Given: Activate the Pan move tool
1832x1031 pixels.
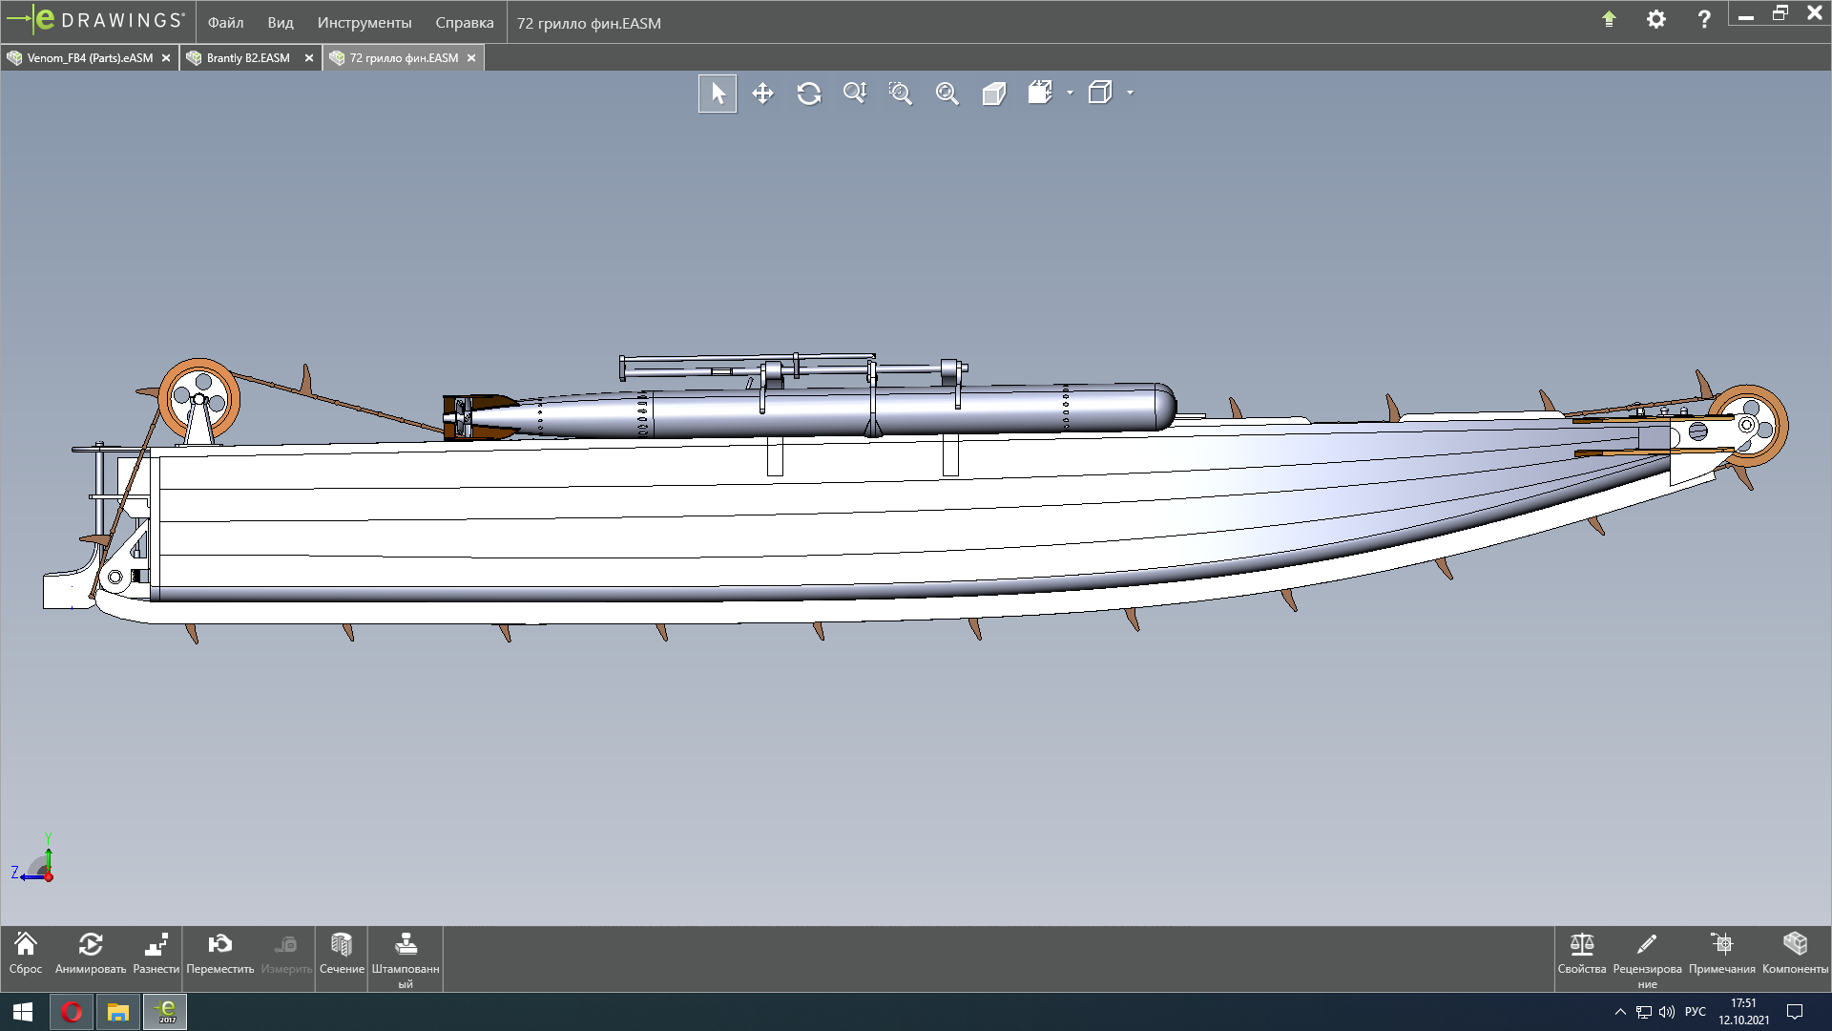Looking at the screenshot, I should pyautogui.click(x=762, y=94).
